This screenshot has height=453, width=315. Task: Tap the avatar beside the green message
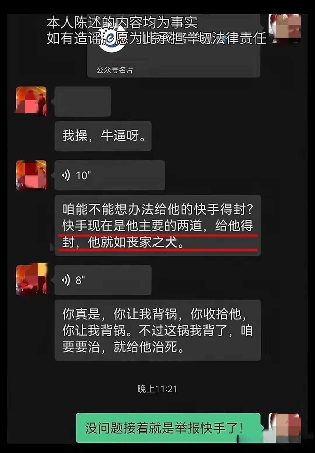click(285, 428)
